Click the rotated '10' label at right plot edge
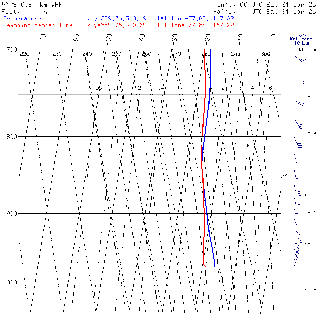The width and height of the screenshot is (318, 318). (x=284, y=176)
